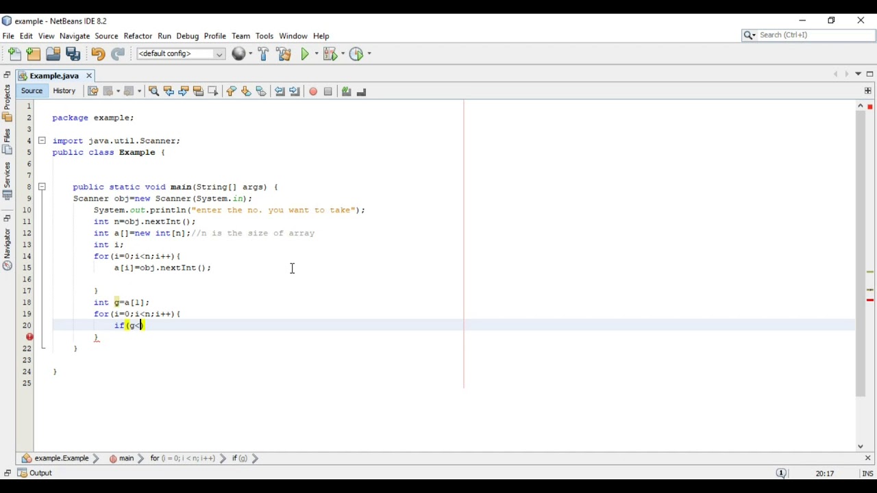Click the Debug Project icon
Viewport: 877px width, 493px height.
click(331, 53)
